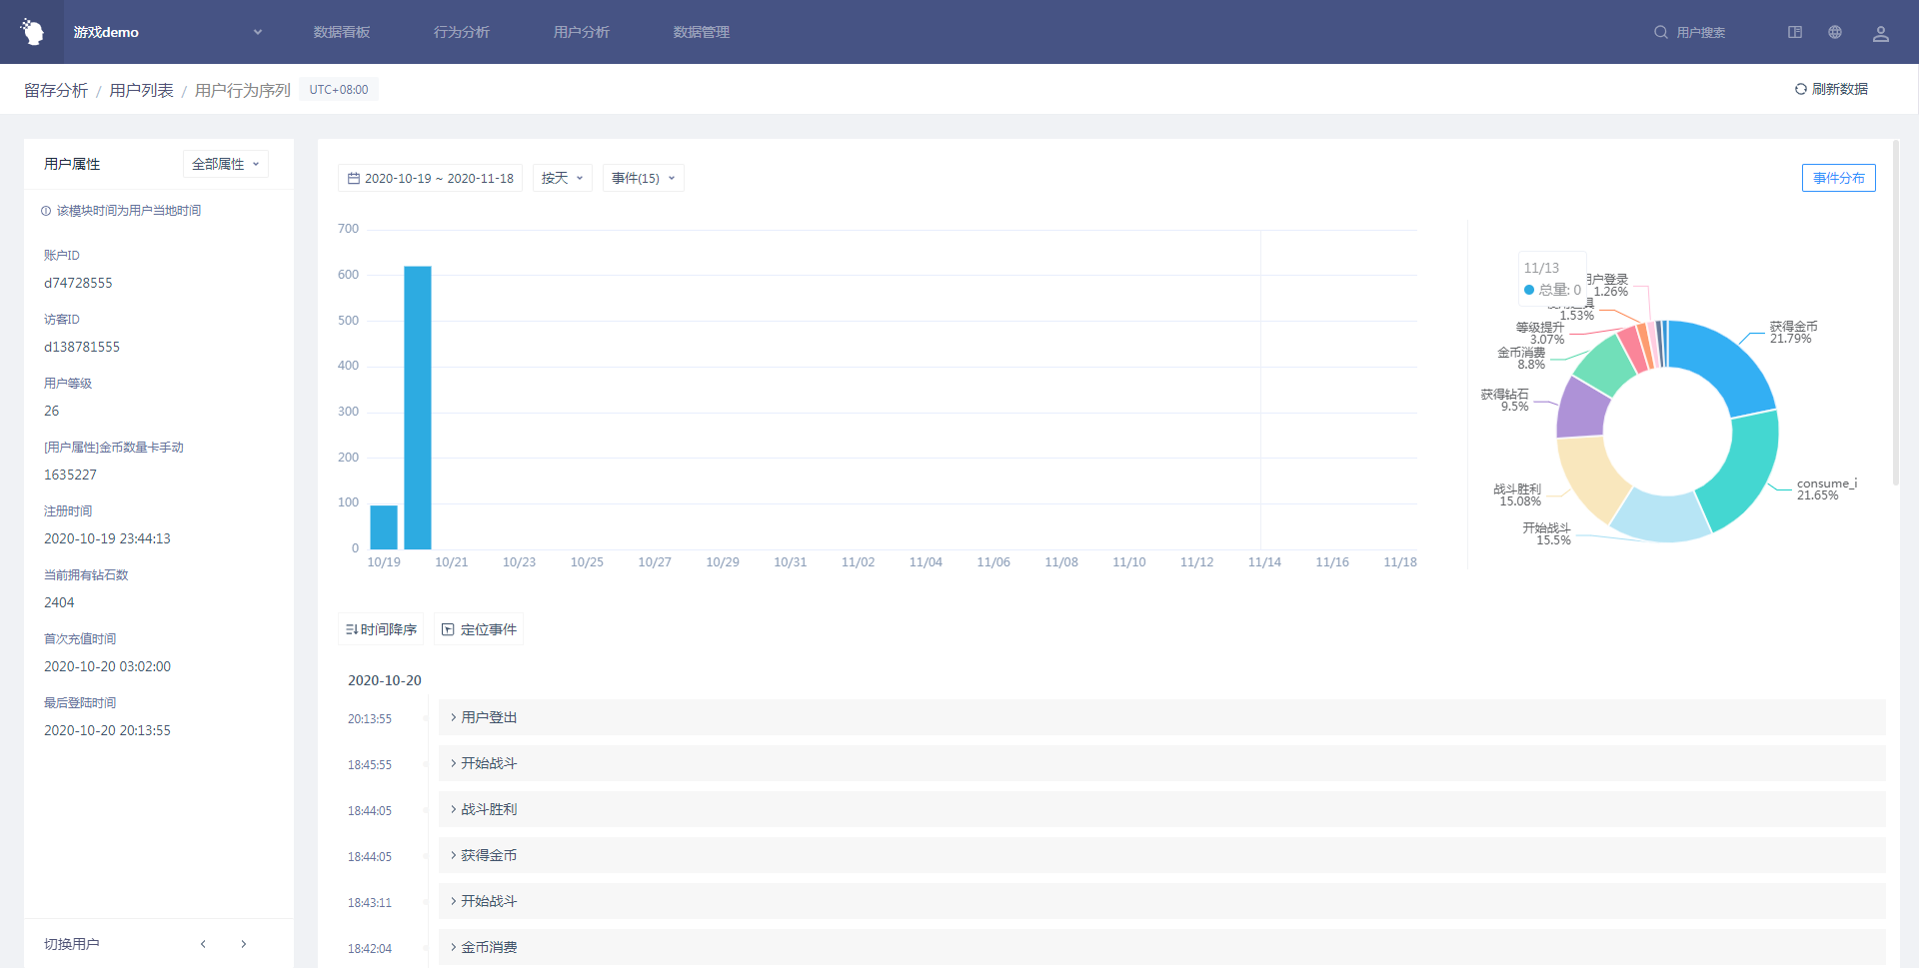This screenshot has height=968, width=1919.
Task: Click the 刷新数据 refresh button
Action: coord(1831,89)
